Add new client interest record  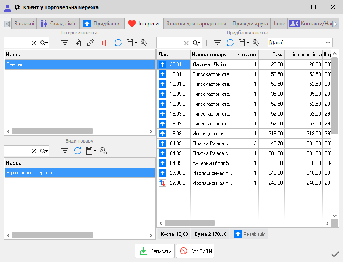coord(78,43)
